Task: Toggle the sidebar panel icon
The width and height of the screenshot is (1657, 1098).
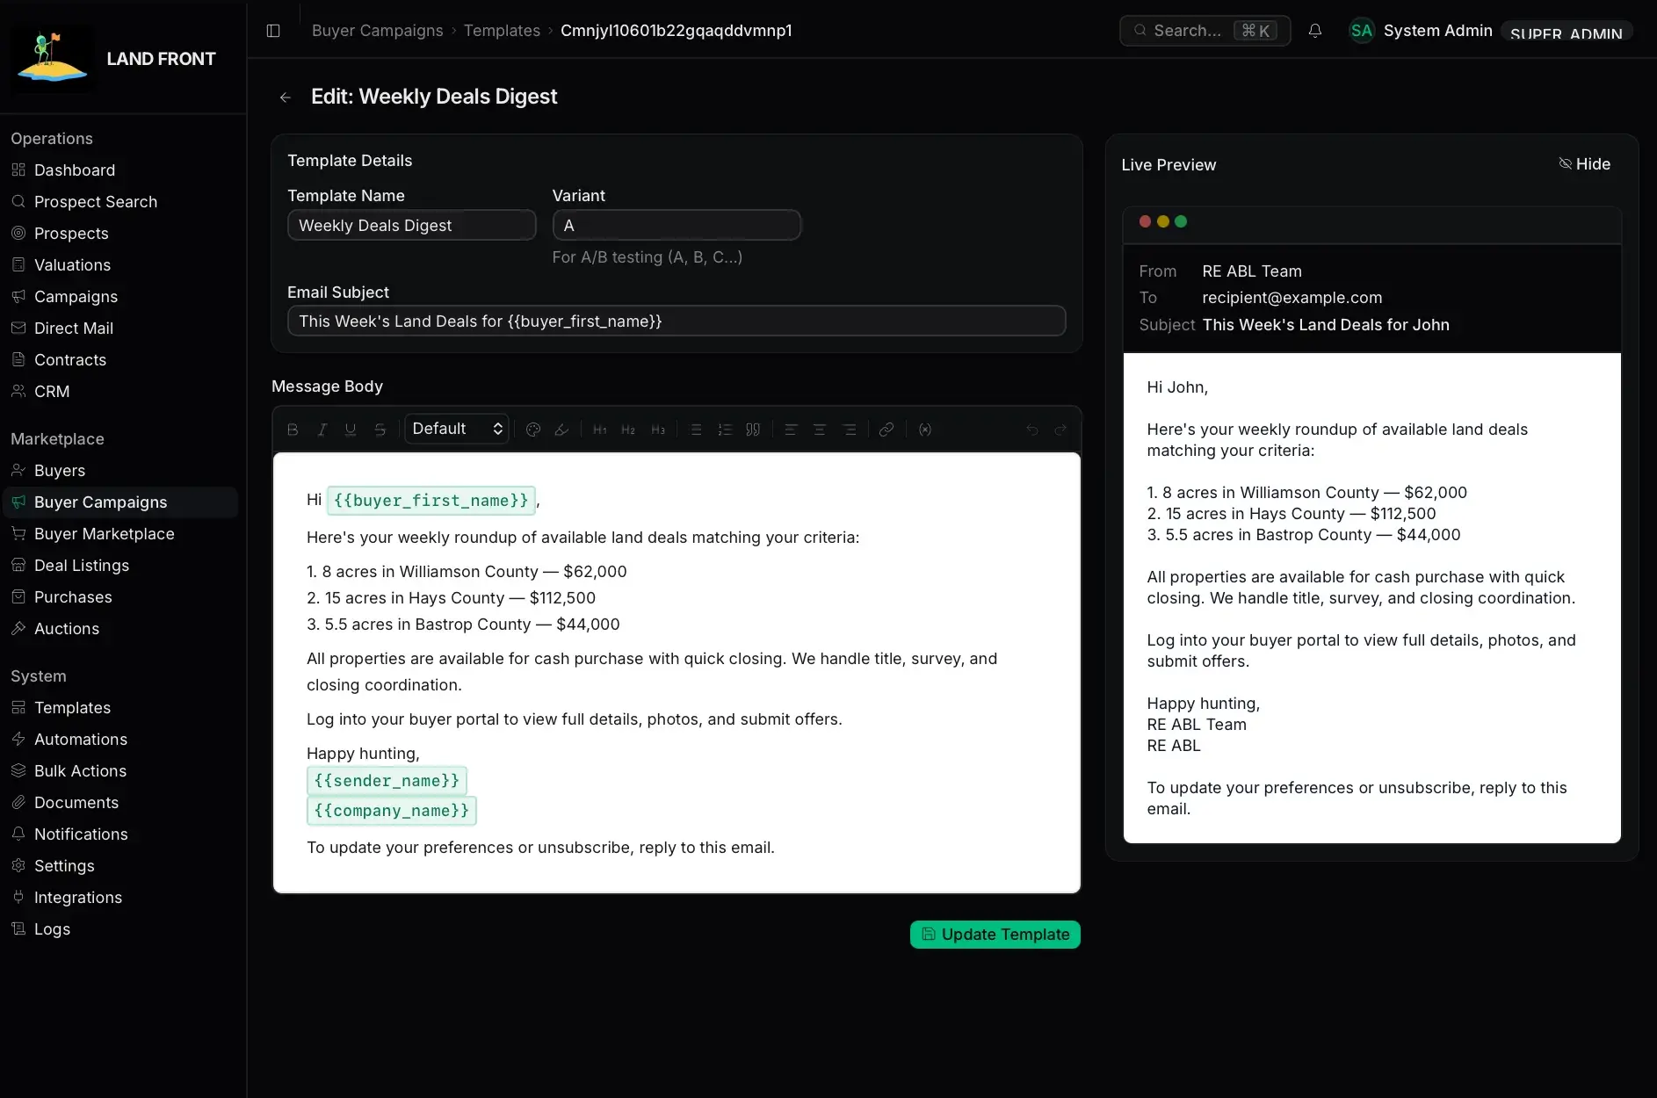Action: point(273,31)
